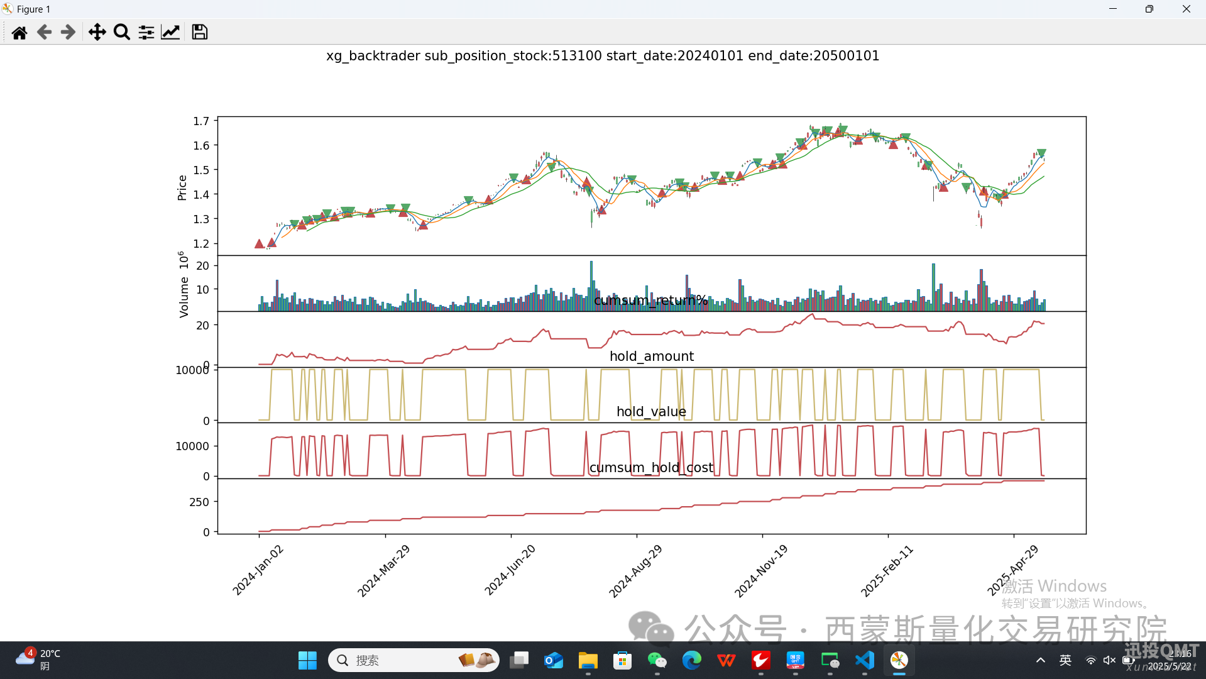
Task: Open the weather widget showing 20°C
Action: [x=39, y=660]
